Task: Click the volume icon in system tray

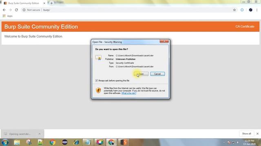Action: (x=238, y=142)
